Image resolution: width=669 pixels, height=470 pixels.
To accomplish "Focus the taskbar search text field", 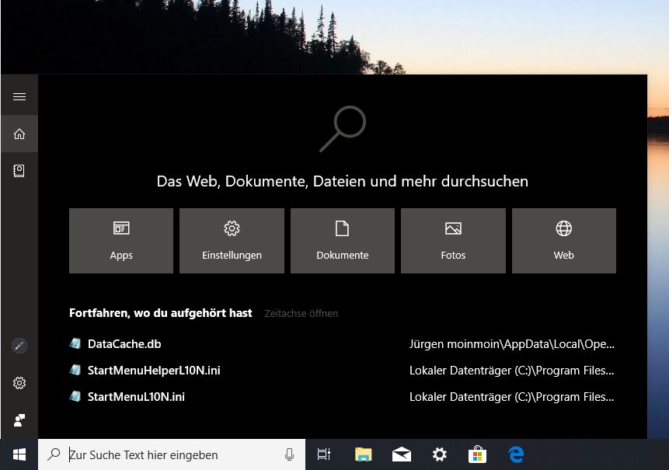I will tap(172, 454).
